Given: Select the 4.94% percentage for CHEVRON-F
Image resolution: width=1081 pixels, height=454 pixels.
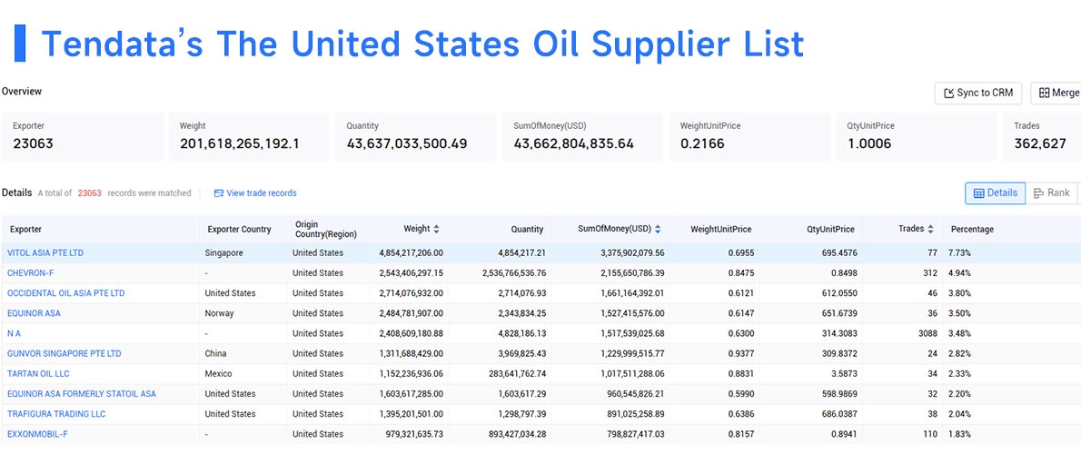Looking at the screenshot, I should click(959, 272).
